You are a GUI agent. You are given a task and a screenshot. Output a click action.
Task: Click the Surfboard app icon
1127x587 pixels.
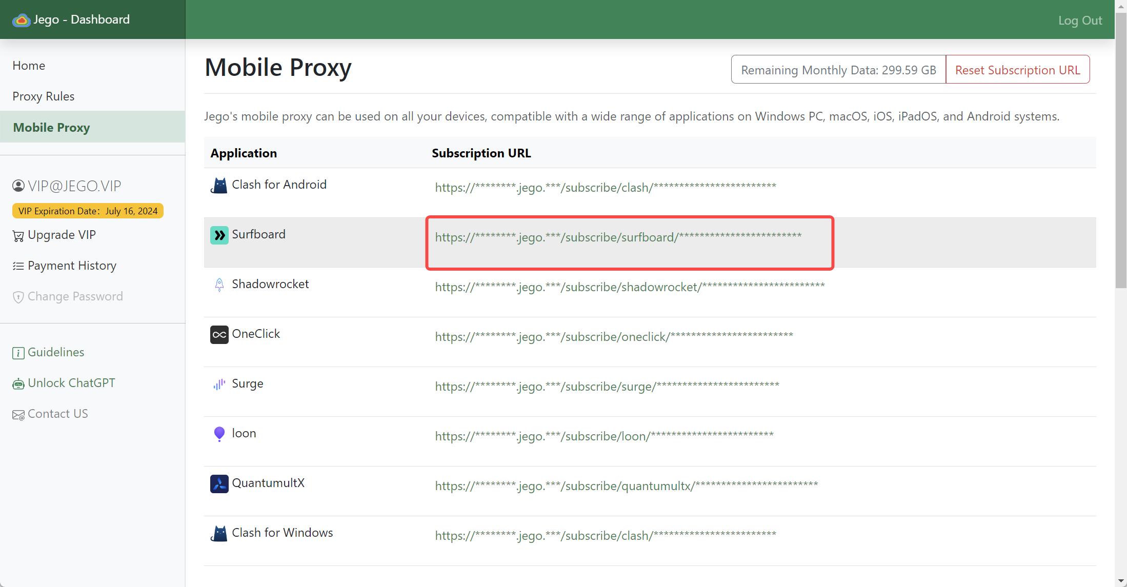[219, 235]
